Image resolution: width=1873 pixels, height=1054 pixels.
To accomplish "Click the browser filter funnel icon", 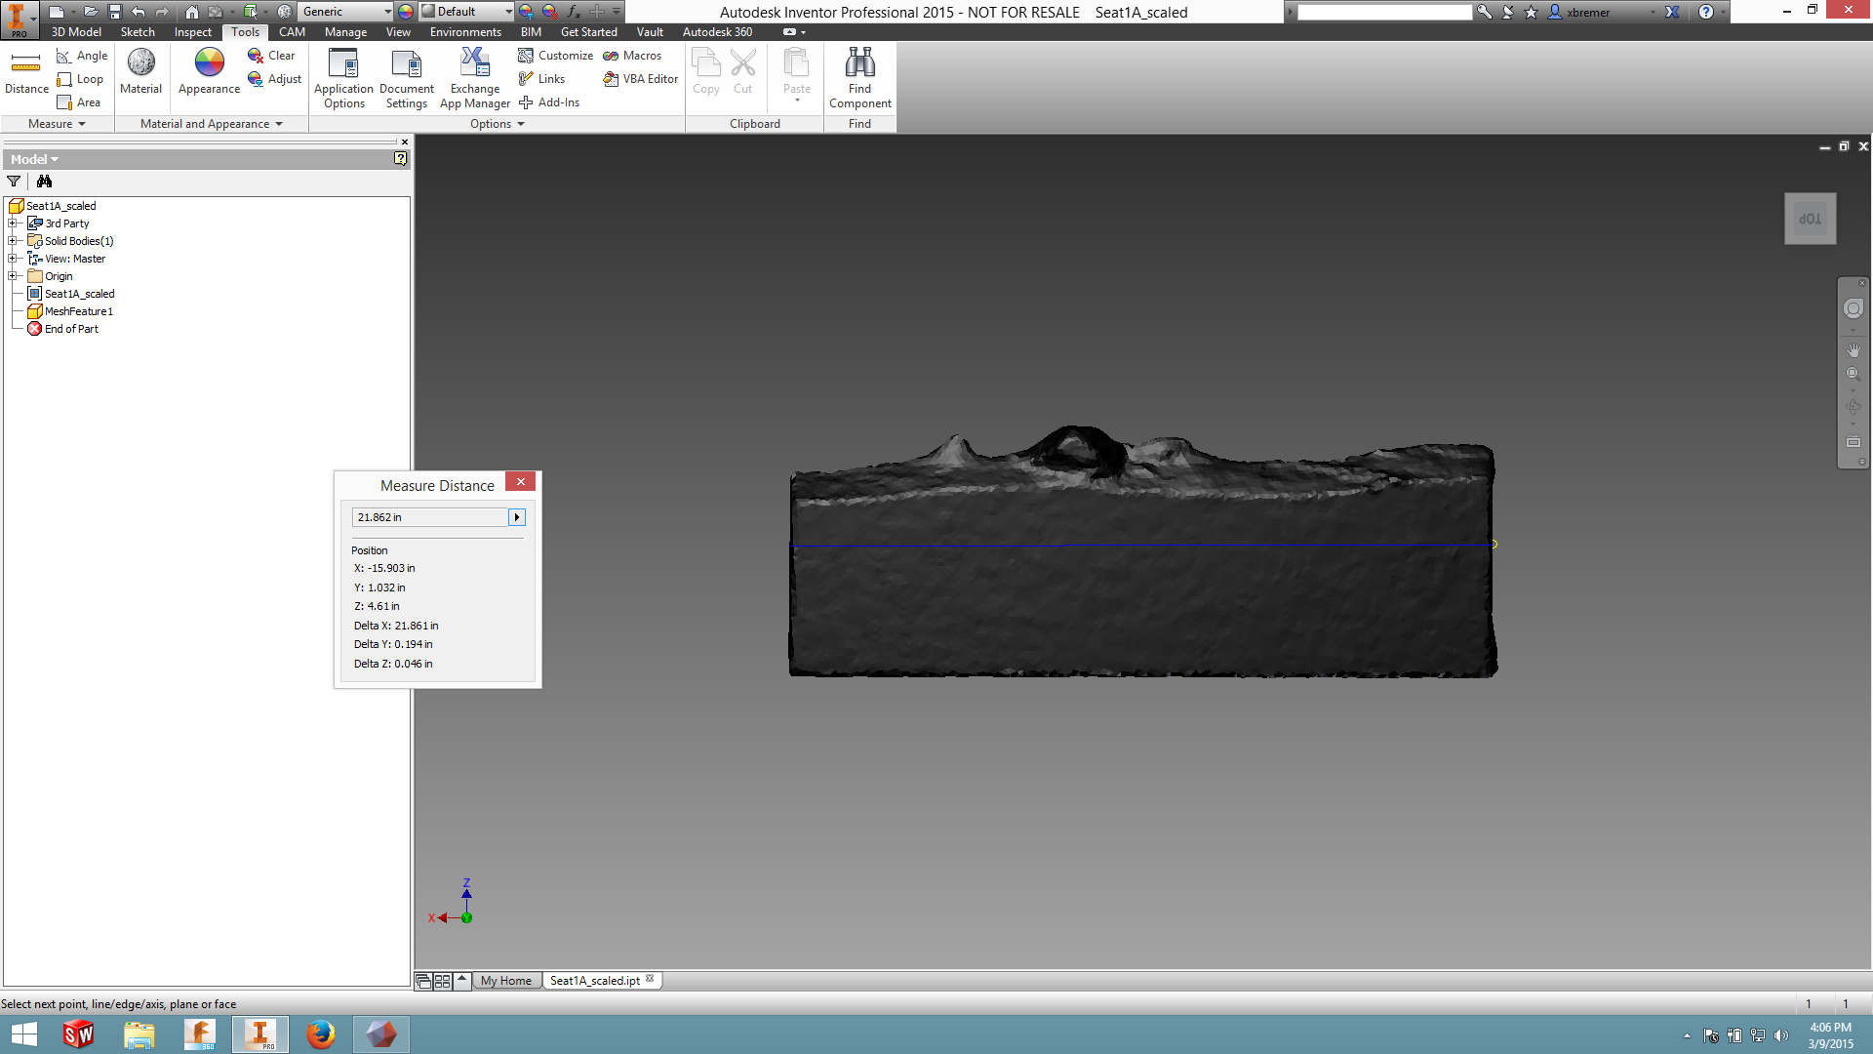I will click(x=14, y=182).
